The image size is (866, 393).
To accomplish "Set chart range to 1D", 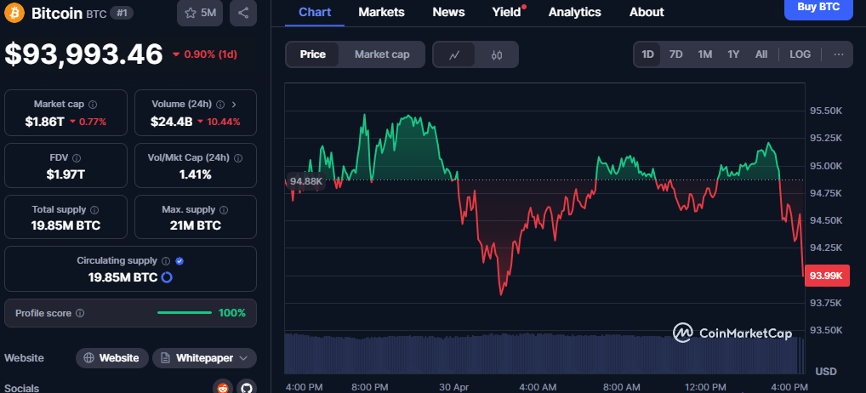I will (x=647, y=54).
